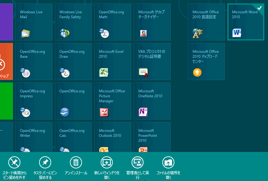This screenshot has height=181, width=268.
Task: Open VBA project digital certificate icon
Action: pyautogui.click(x=144, y=73)
